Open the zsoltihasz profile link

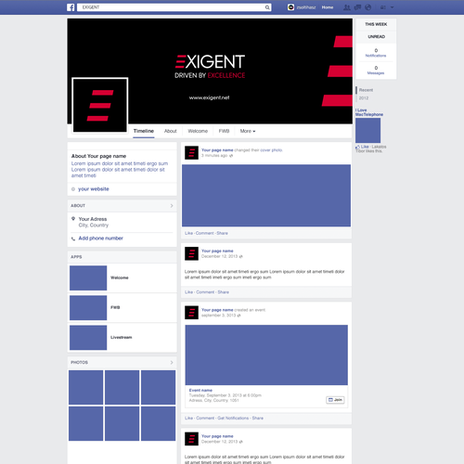click(306, 7)
